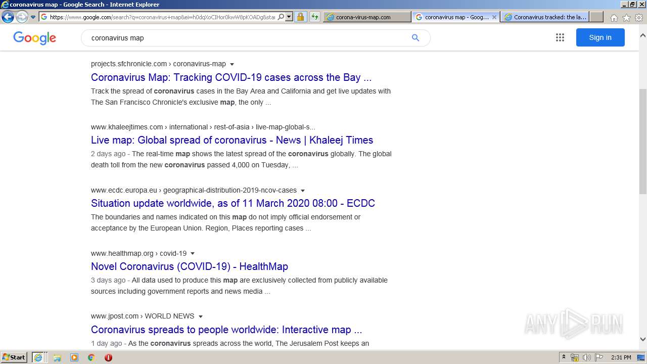The height and width of the screenshot is (364, 647).
Task: Open the Favorites star icon
Action: click(626, 18)
